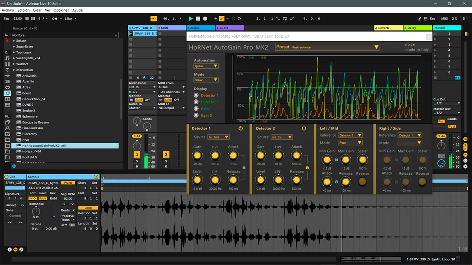The height and width of the screenshot is (265, 472).
Task: Toggle the Loop switch
Action: pos(88,208)
